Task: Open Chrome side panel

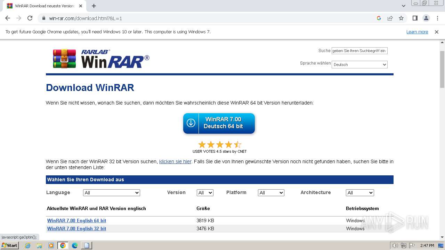Action: coord(415,18)
